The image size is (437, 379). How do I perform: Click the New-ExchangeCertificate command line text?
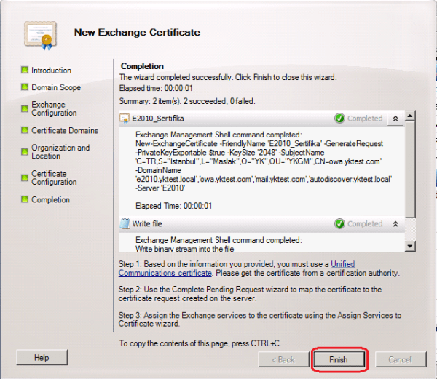coord(259,143)
